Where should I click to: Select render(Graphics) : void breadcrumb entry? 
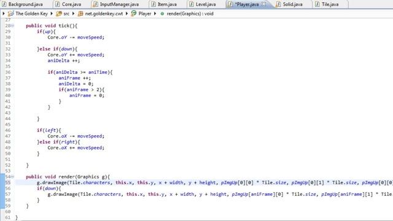point(190,14)
